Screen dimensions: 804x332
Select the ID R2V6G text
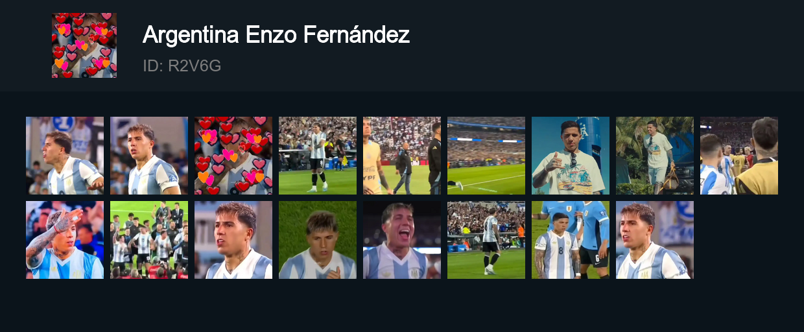pyautogui.click(x=182, y=65)
